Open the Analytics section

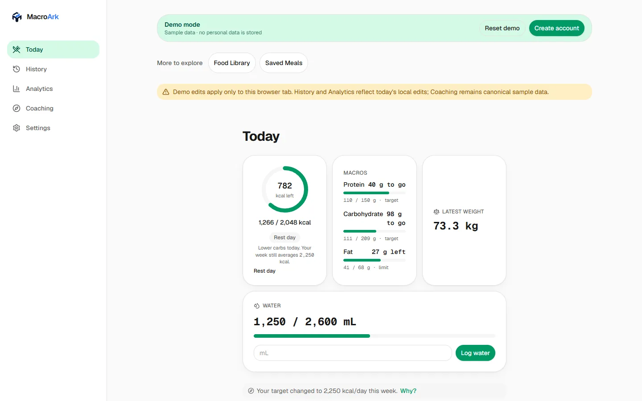pyautogui.click(x=53, y=89)
